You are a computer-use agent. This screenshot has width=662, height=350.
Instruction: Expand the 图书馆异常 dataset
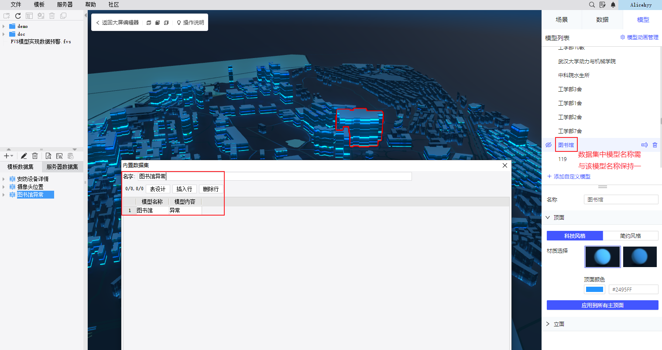coord(4,195)
